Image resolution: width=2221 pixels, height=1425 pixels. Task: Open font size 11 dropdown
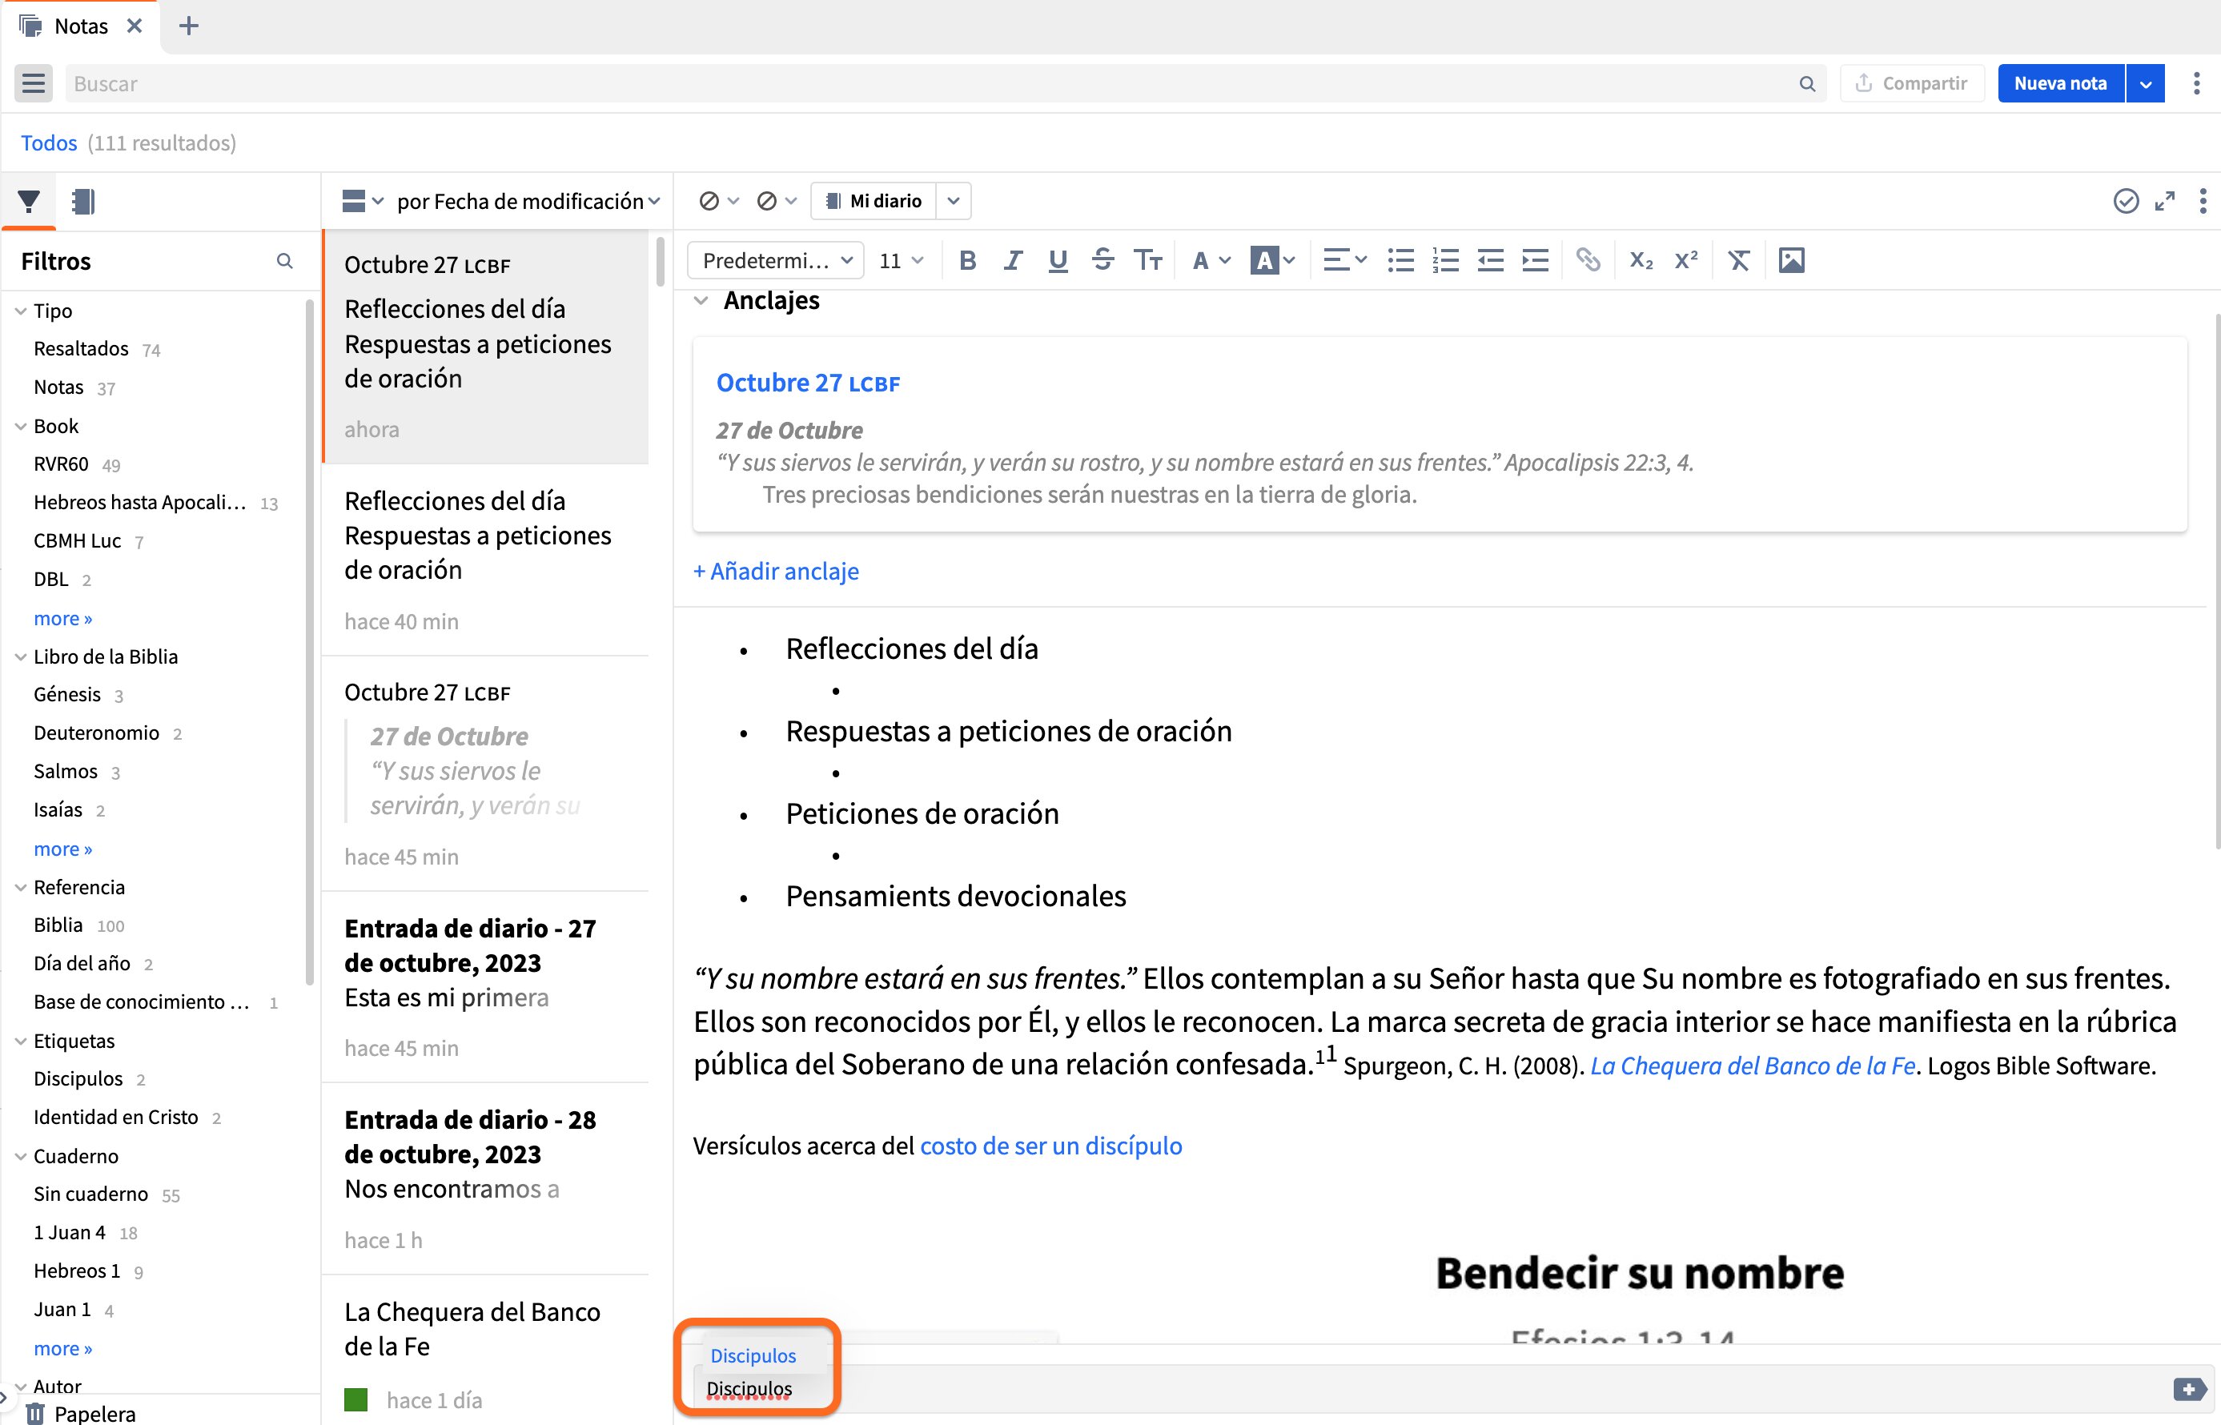(901, 260)
